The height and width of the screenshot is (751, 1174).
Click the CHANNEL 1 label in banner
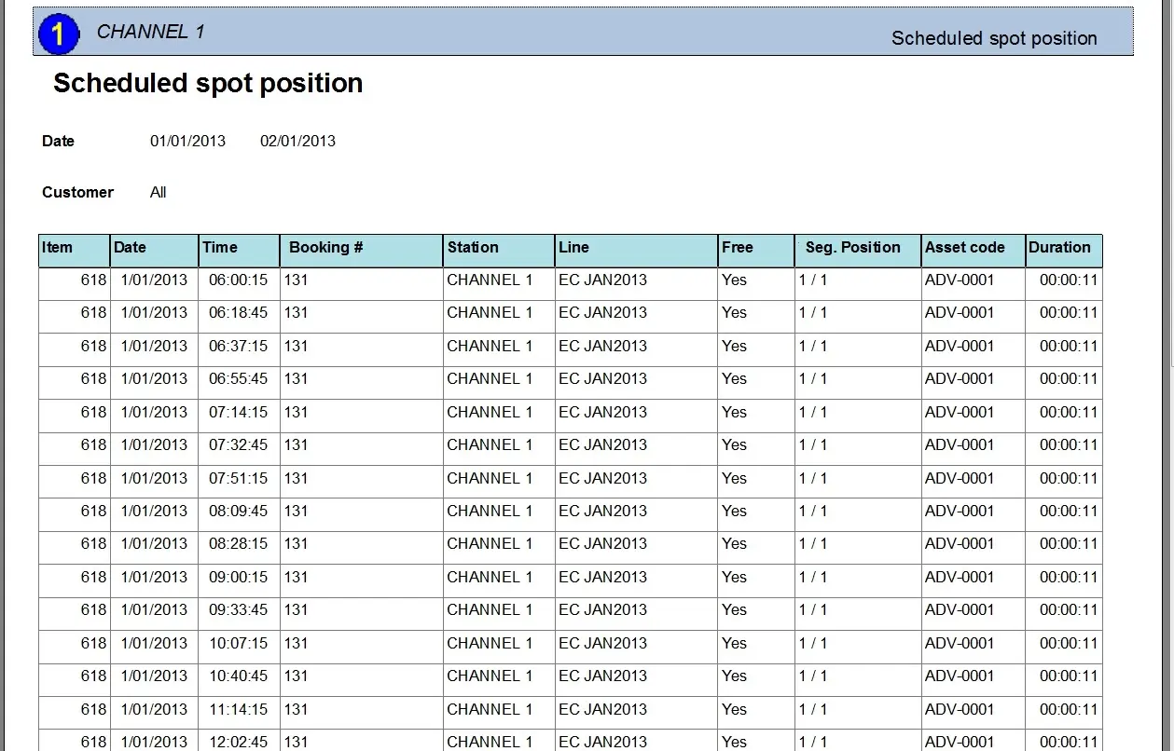point(150,32)
